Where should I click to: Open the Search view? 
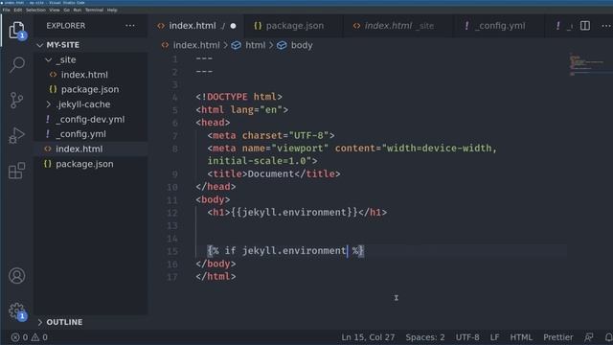[17, 64]
